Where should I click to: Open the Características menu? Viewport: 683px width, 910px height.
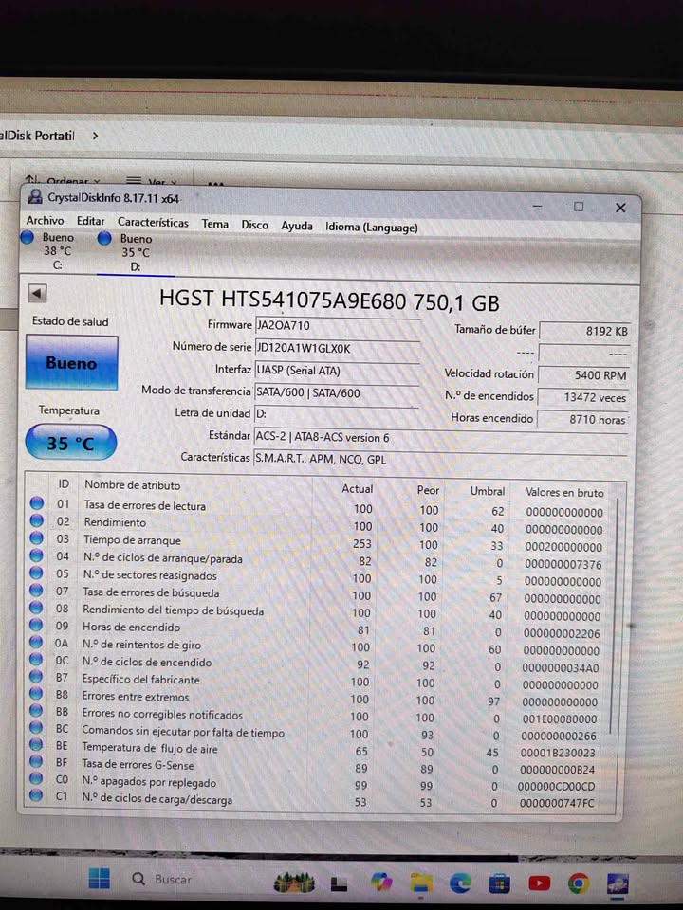pyautogui.click(x=153, y=222)
